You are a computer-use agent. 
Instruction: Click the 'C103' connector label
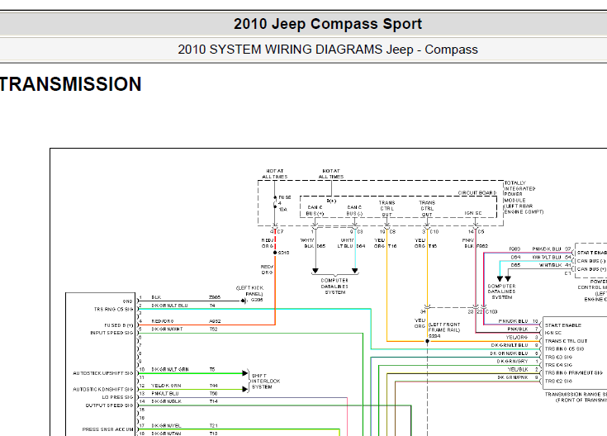pos(491,311)
